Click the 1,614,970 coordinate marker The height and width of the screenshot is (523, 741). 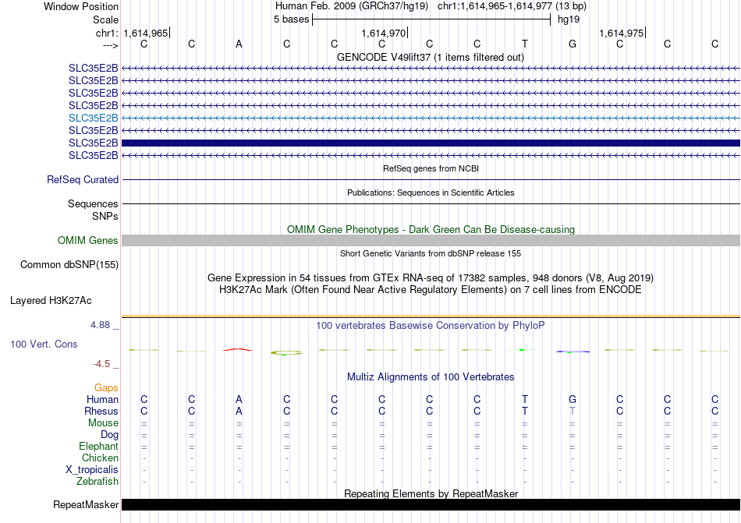click(x=383, y=33)
